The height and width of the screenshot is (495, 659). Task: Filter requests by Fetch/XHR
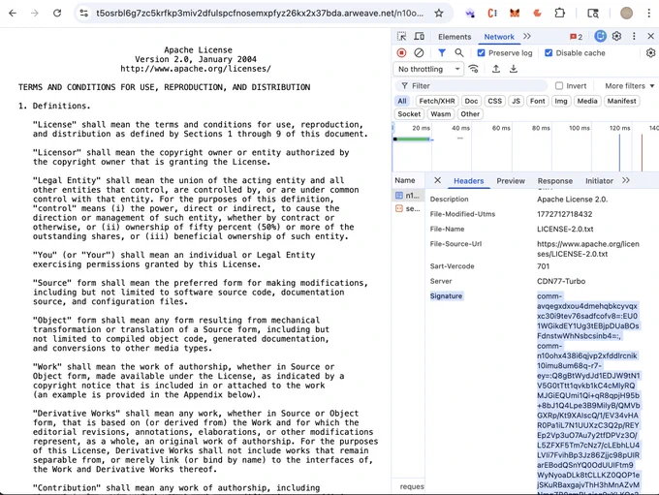pyautogui.click(x=437, y=101)
